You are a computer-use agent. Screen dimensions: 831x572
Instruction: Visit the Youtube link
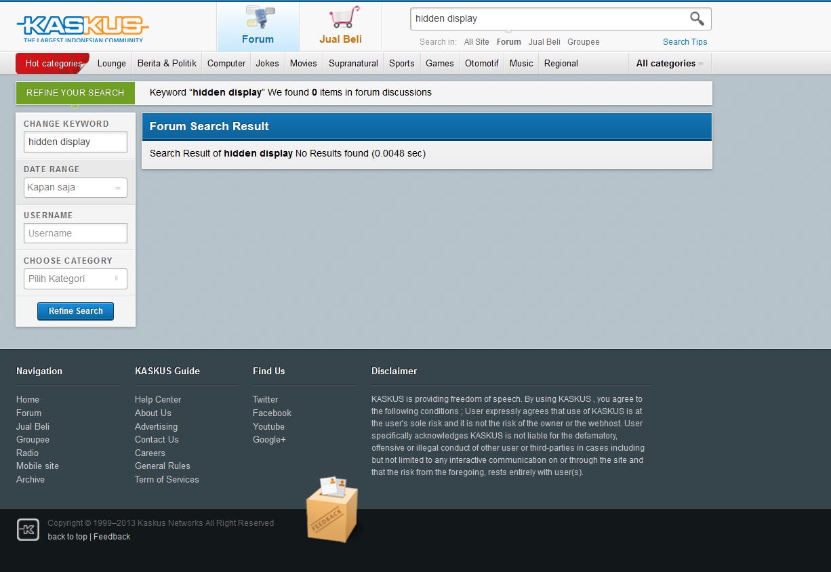[x=268, y=426]
